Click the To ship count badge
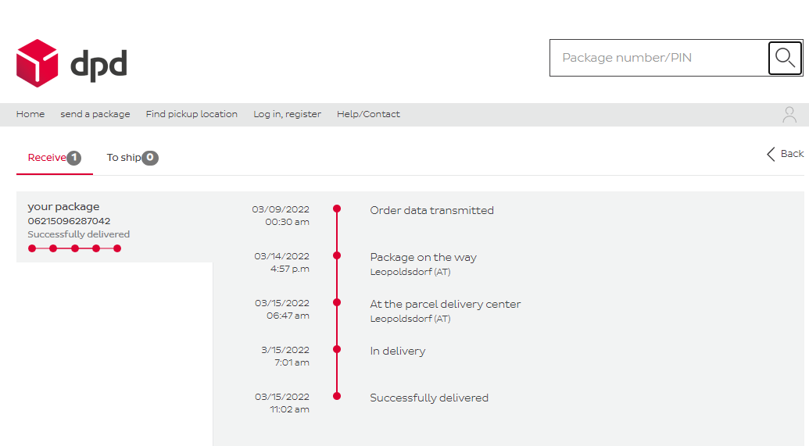 (x=150, y=158)
